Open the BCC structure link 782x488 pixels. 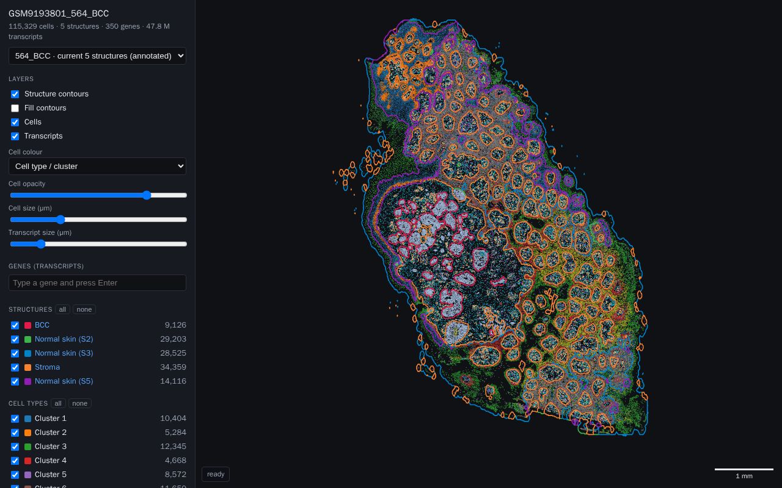point(42,325)
